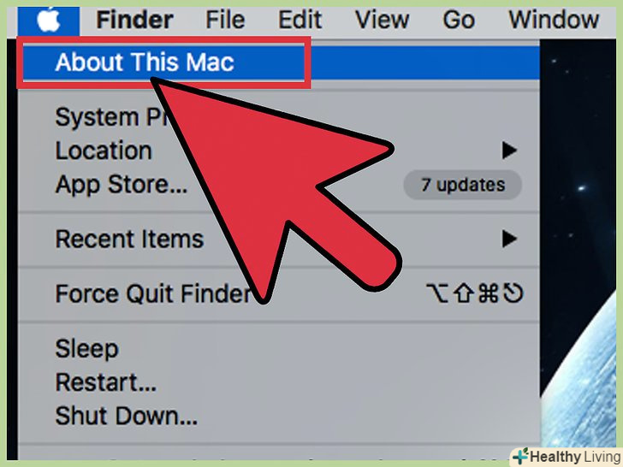The image size is (623, 467).
Task: Open the File menu
Action: tap(225, 20)
